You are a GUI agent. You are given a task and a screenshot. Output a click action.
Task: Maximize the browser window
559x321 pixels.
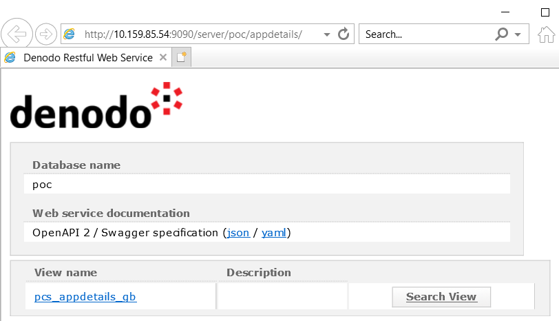pos(545,12)
